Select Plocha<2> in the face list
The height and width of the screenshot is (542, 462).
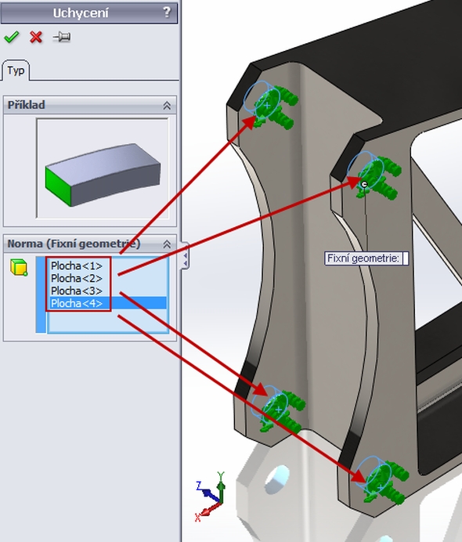pos(77,278)
